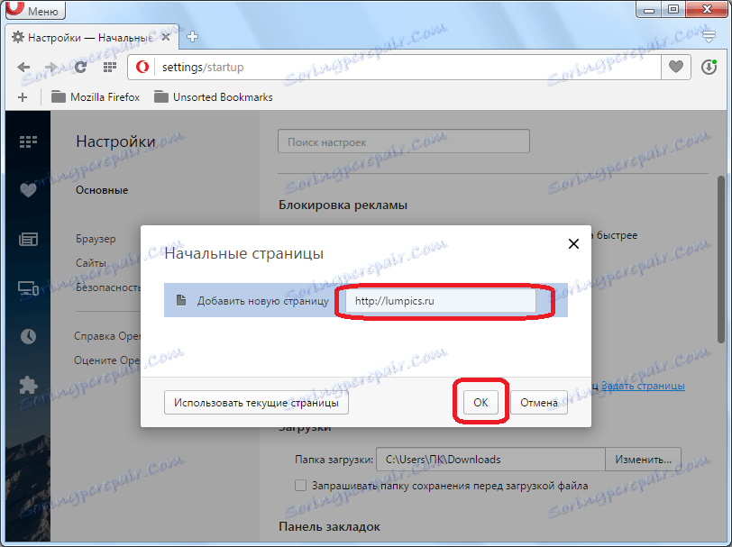Go back with the back arrow
The image size is (732, 547).
(23, 68)
